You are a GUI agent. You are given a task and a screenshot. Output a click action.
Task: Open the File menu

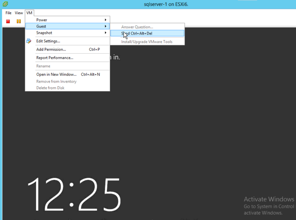pos(9,13)
